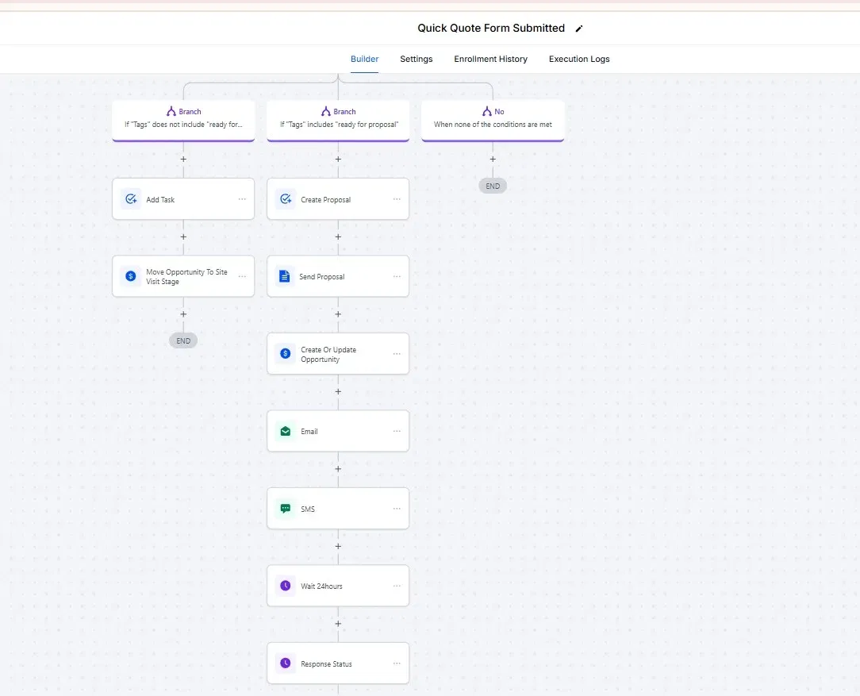Viewport: 860px width, 696px height.
Task: Open the Execution Logs tab
Action: [x=579, y=59]
